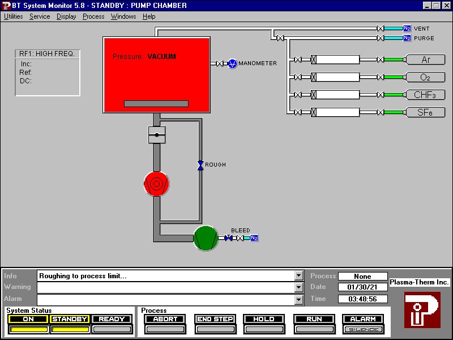Expand the Info message dropdown

pyautogui.click(x=298, y=276)
